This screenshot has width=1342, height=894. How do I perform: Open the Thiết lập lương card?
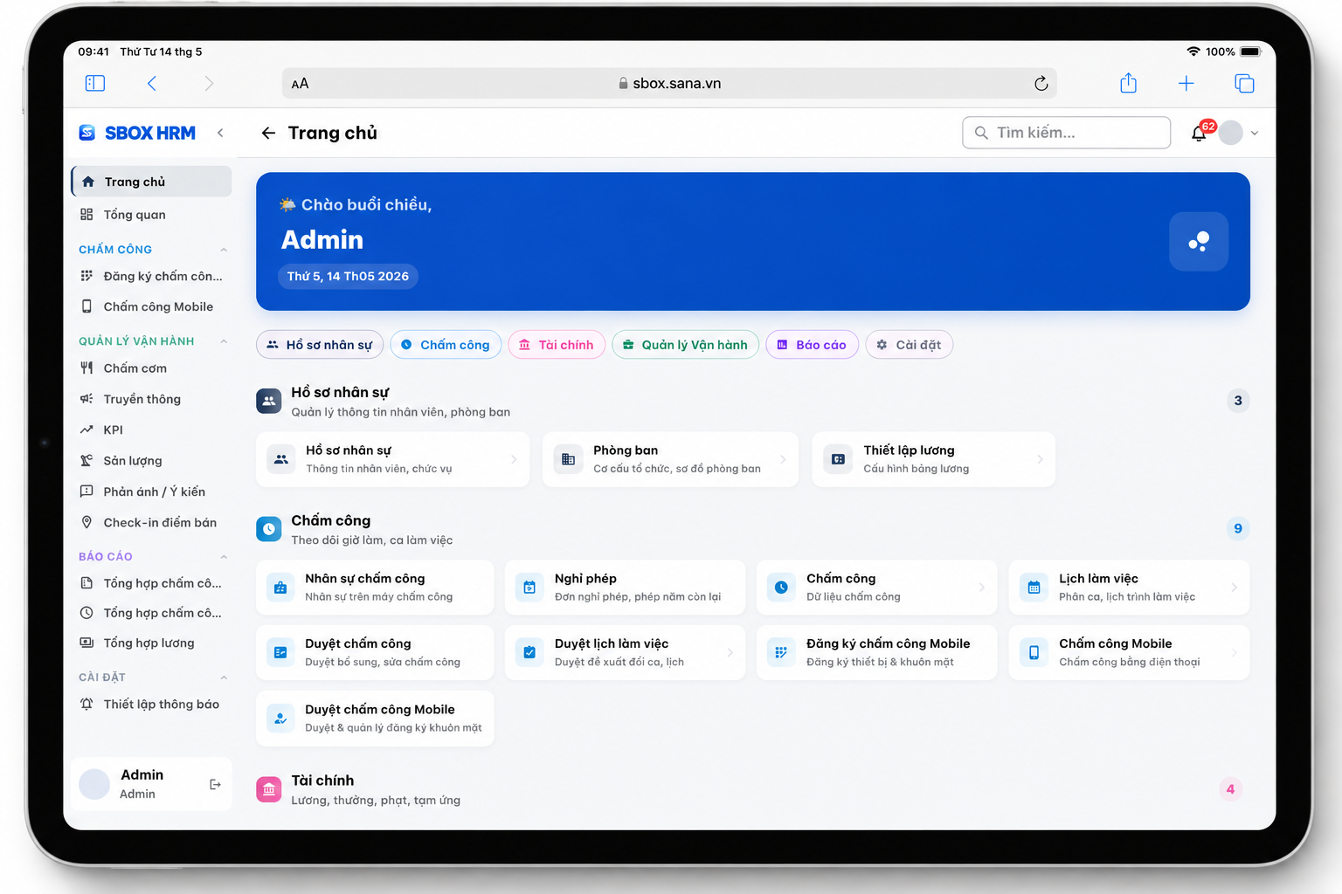click(933, 459)
